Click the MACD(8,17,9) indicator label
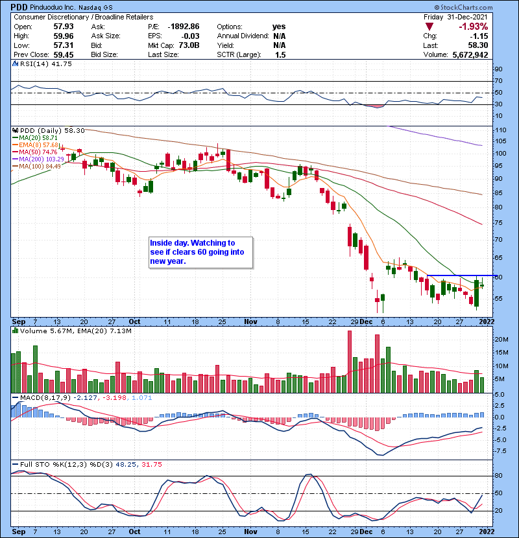The height and width of the screenshot is (538, 519). [45, 398]
